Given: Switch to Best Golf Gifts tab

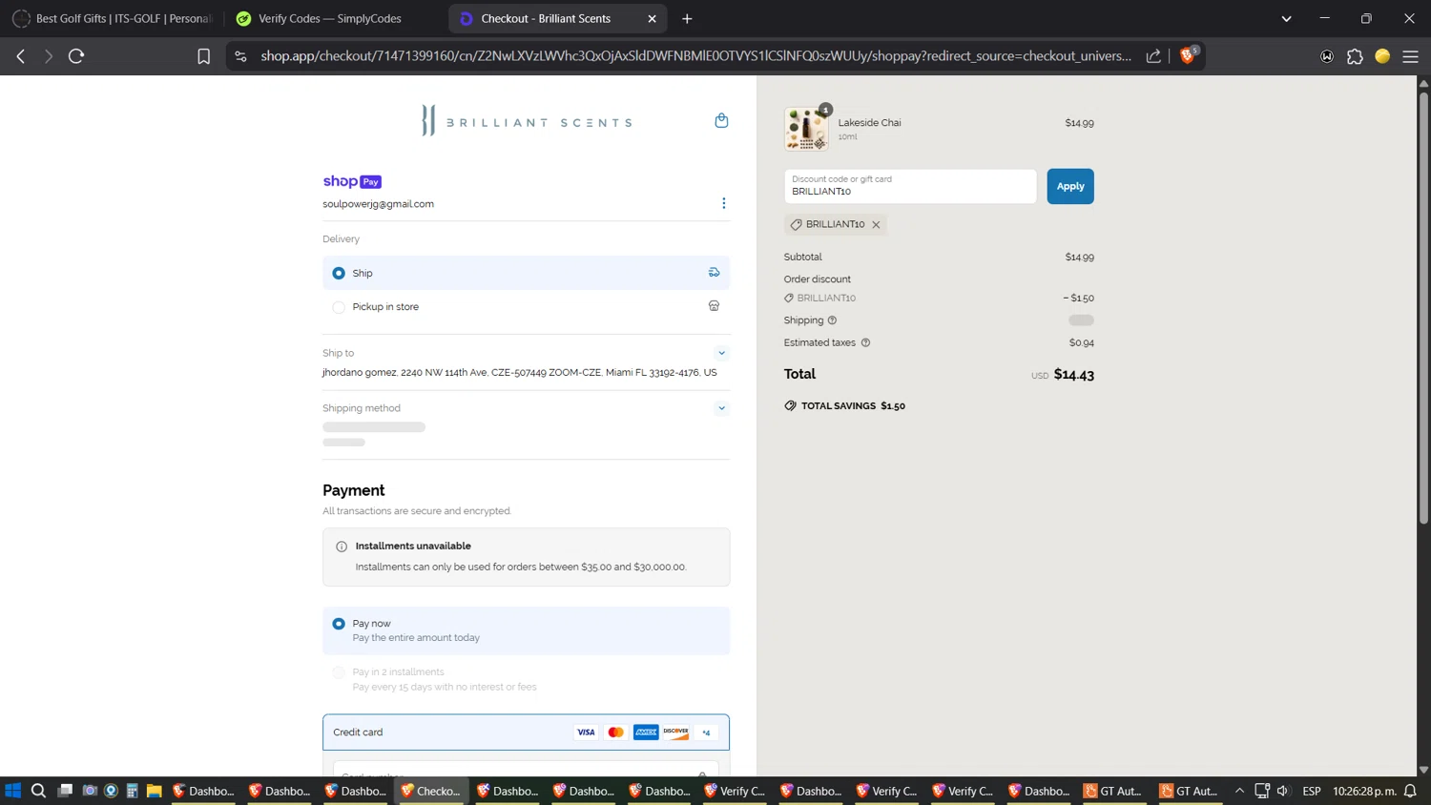Looking at the screenshot, I should click(113, 18).
